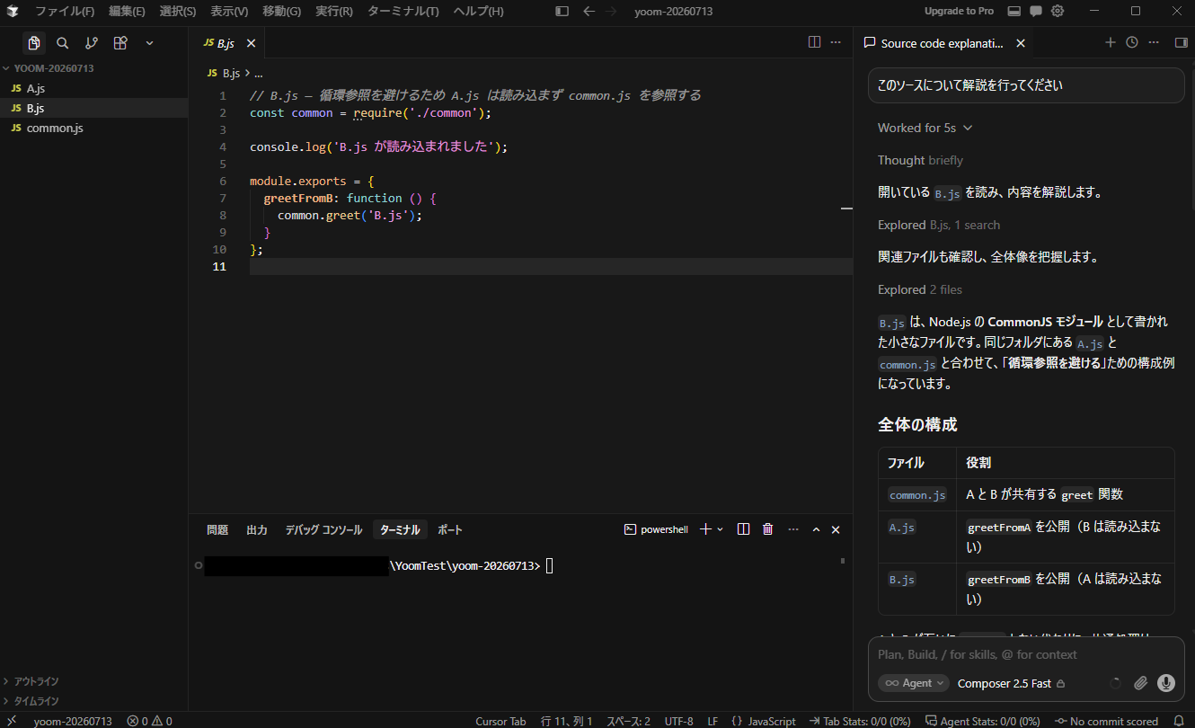Open common.js in the file explorer

(x=93, y=128)
